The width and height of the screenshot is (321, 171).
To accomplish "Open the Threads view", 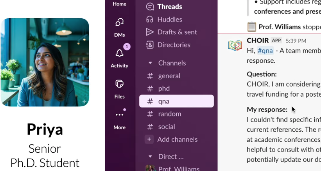I will coord(169,7).
